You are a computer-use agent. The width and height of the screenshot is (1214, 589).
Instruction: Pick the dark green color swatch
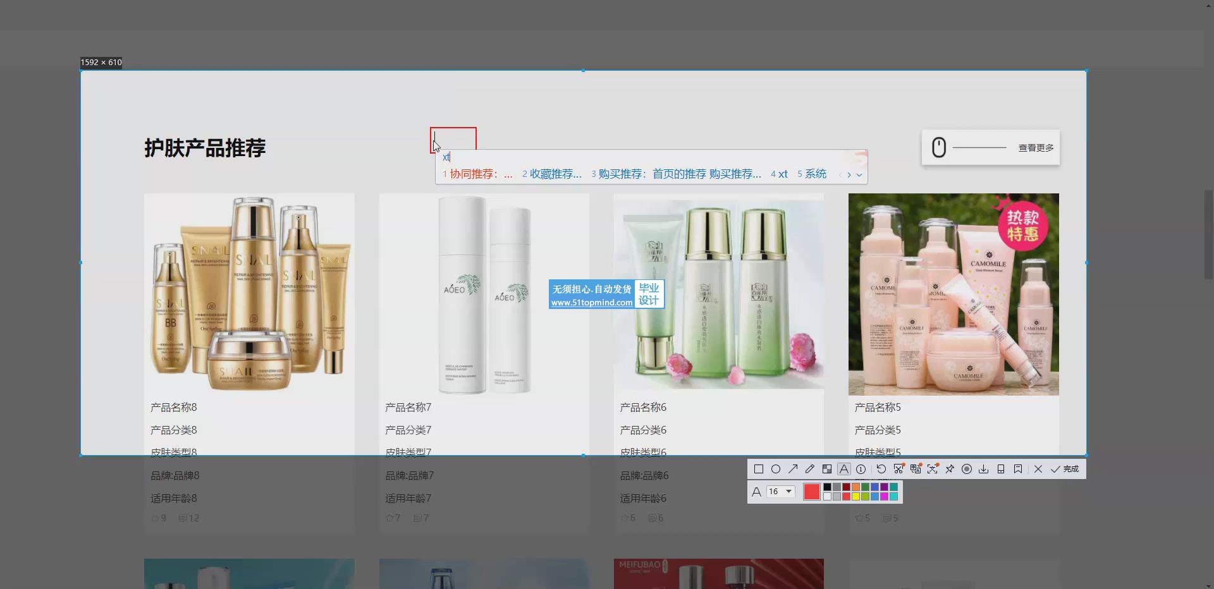pyautogui.click(x=865, y=487)
